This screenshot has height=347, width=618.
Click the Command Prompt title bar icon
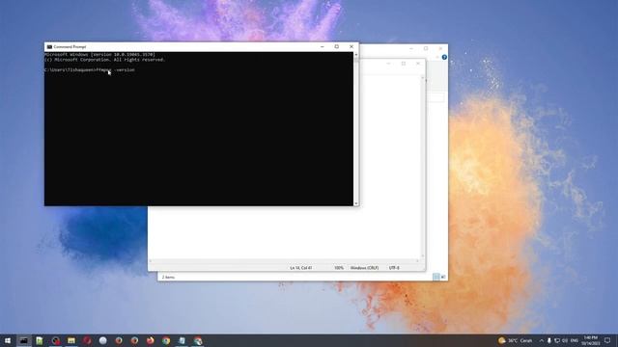point(49,46)
